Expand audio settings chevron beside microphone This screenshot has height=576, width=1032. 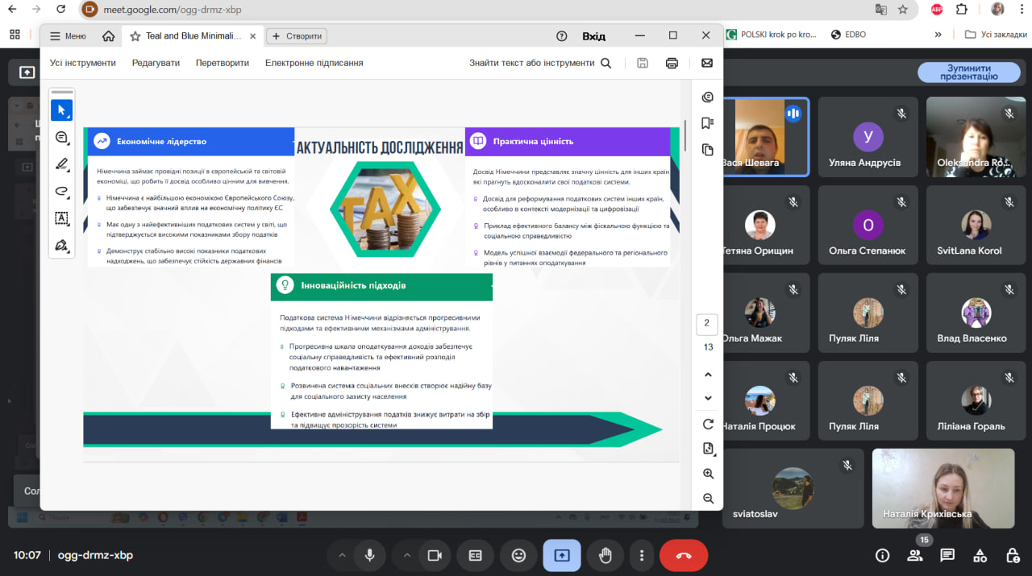342,555
